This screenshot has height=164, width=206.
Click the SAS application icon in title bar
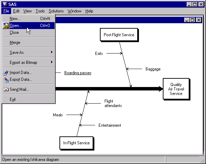pyautogui.click(x=5, y=4)
